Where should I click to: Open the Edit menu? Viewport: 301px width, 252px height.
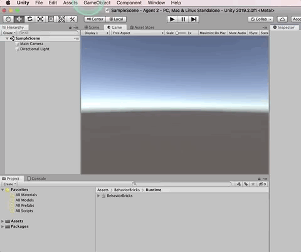[x=53, y=3]
